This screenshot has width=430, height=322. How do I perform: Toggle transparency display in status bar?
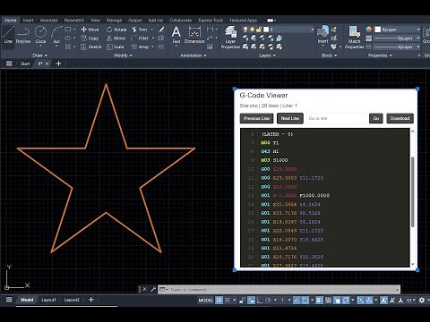coord(328,300)
